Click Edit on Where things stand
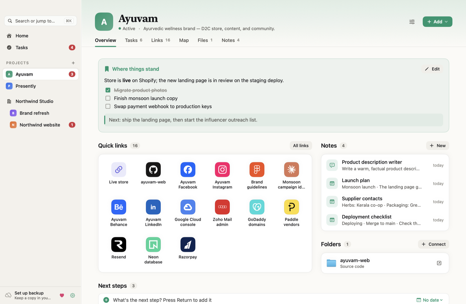 [432, 69]
